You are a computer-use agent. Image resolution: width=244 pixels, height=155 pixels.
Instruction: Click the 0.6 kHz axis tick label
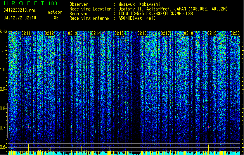click(x=3, y=147)
